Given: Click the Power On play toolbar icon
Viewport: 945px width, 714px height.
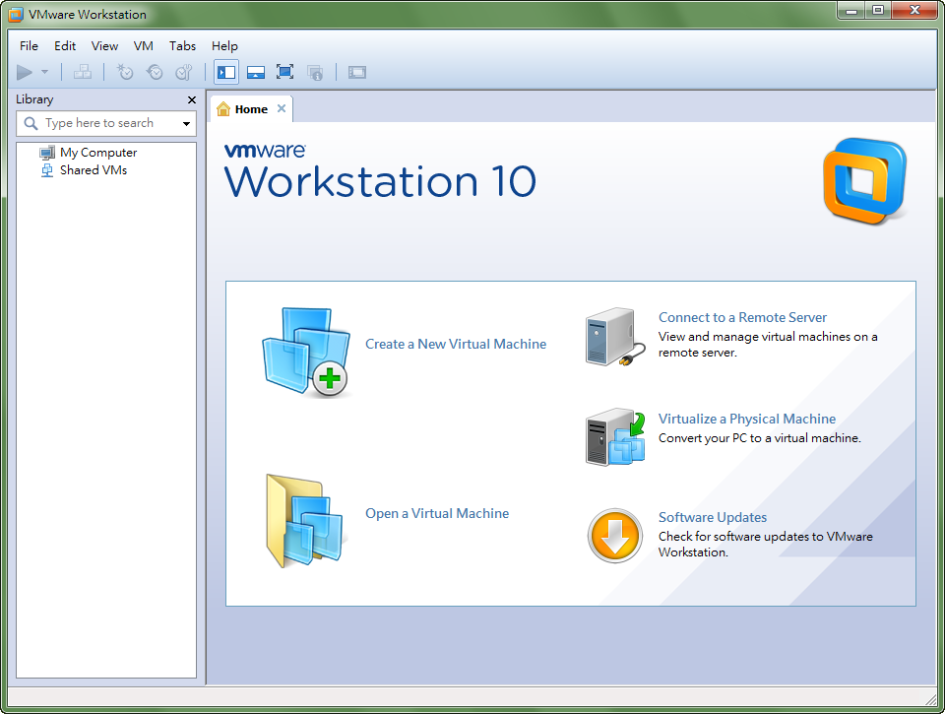Looking at the screenshot, I should point(24,73).
